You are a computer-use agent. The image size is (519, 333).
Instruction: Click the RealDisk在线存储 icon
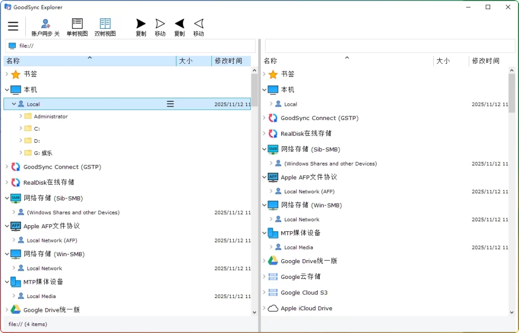click(x=16, y=182)
